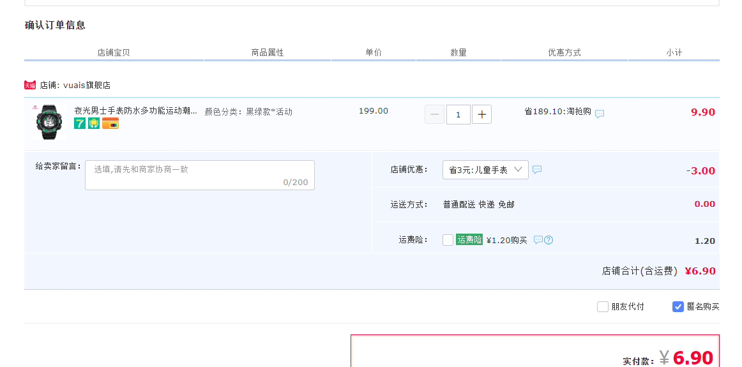
Task: Click the ¥1.20购买 insurance text
Action: tap(507, 240)
